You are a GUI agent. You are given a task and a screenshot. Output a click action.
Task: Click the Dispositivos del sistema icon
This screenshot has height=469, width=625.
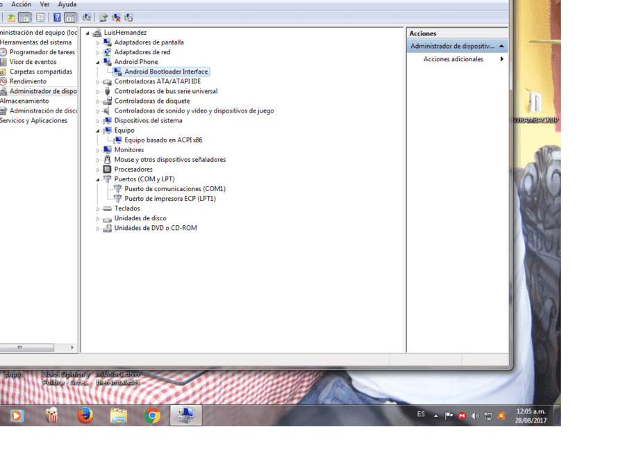point(107,120)
